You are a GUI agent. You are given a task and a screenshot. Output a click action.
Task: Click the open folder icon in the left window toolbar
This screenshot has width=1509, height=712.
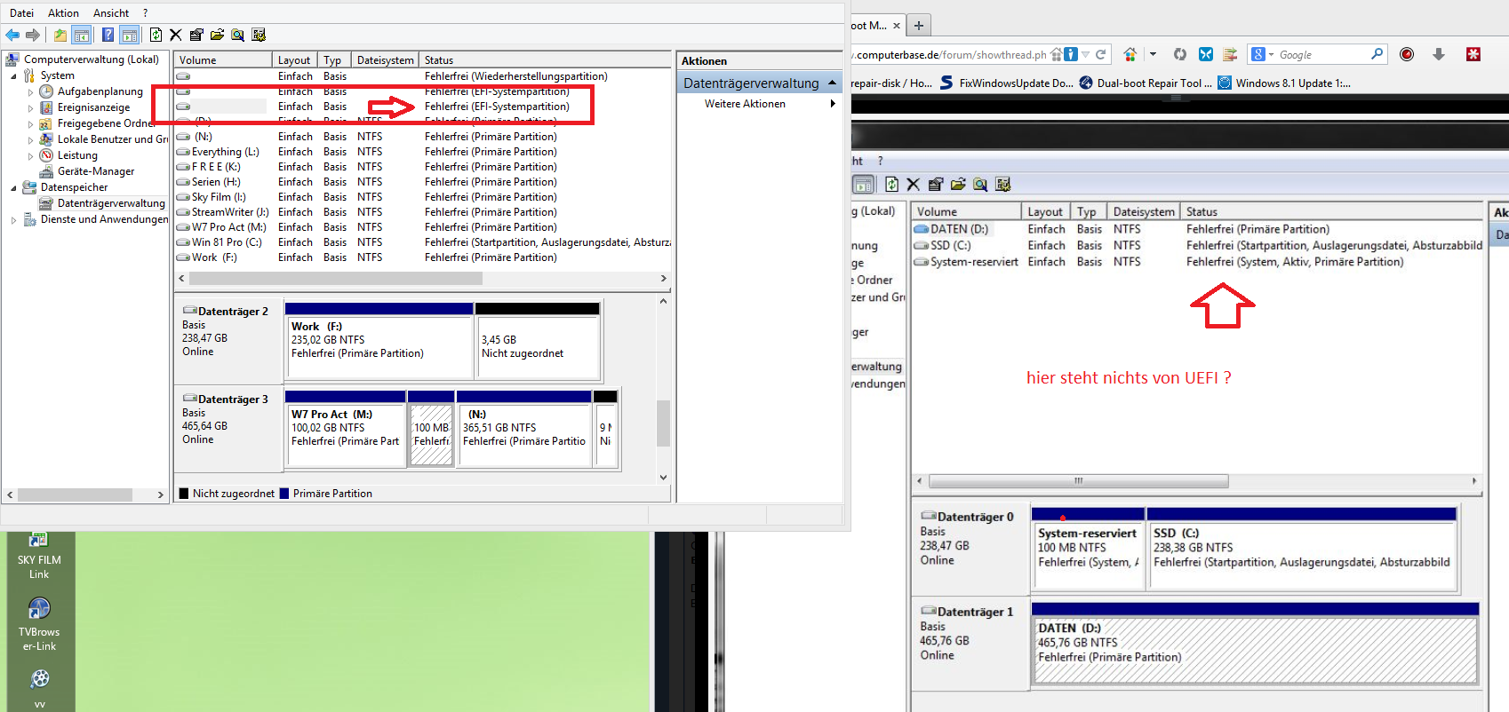point(217,35)
